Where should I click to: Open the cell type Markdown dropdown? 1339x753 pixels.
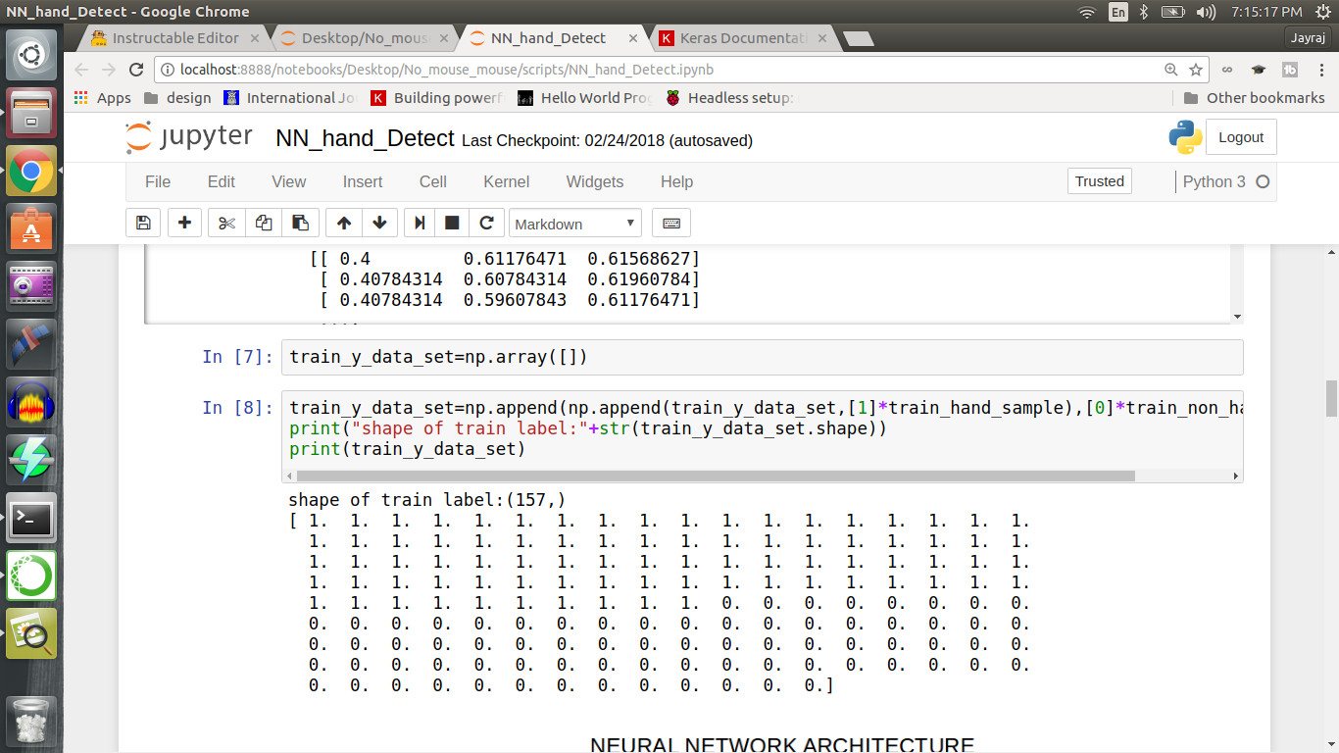(575, 224)
